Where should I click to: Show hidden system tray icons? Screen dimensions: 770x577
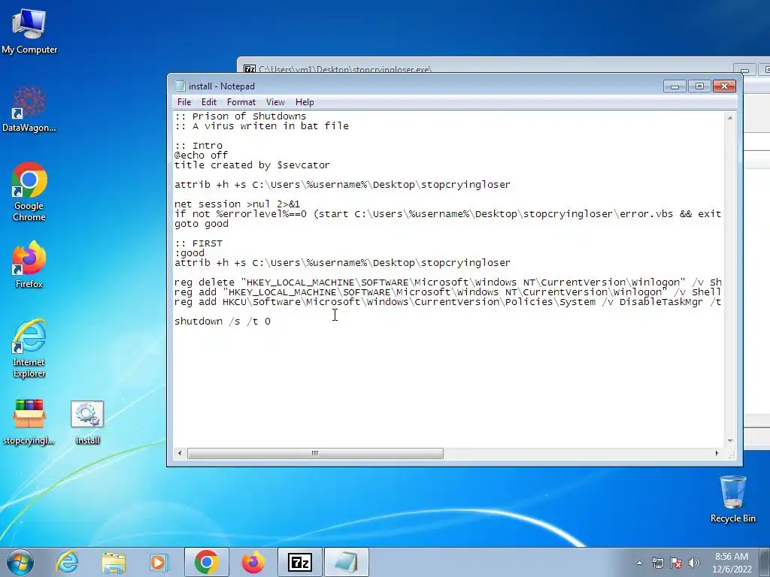coord(639,563)
